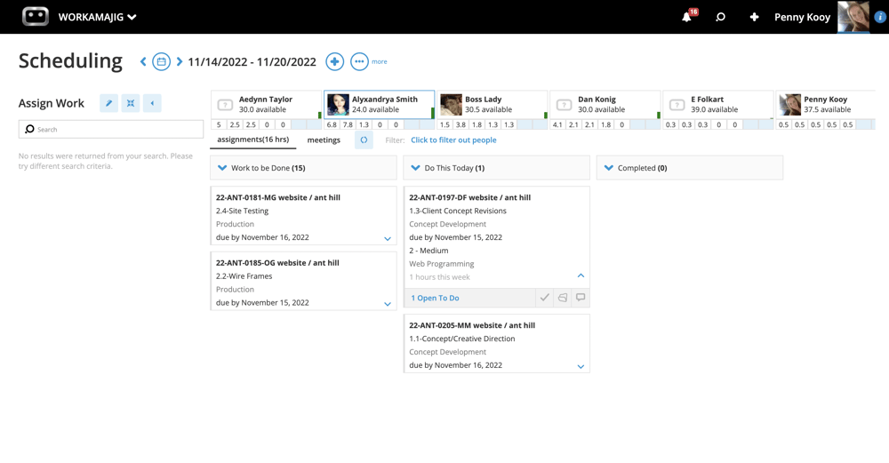Click the circled plus add button beside dates

pyautogui.click(x=334, y=61)
